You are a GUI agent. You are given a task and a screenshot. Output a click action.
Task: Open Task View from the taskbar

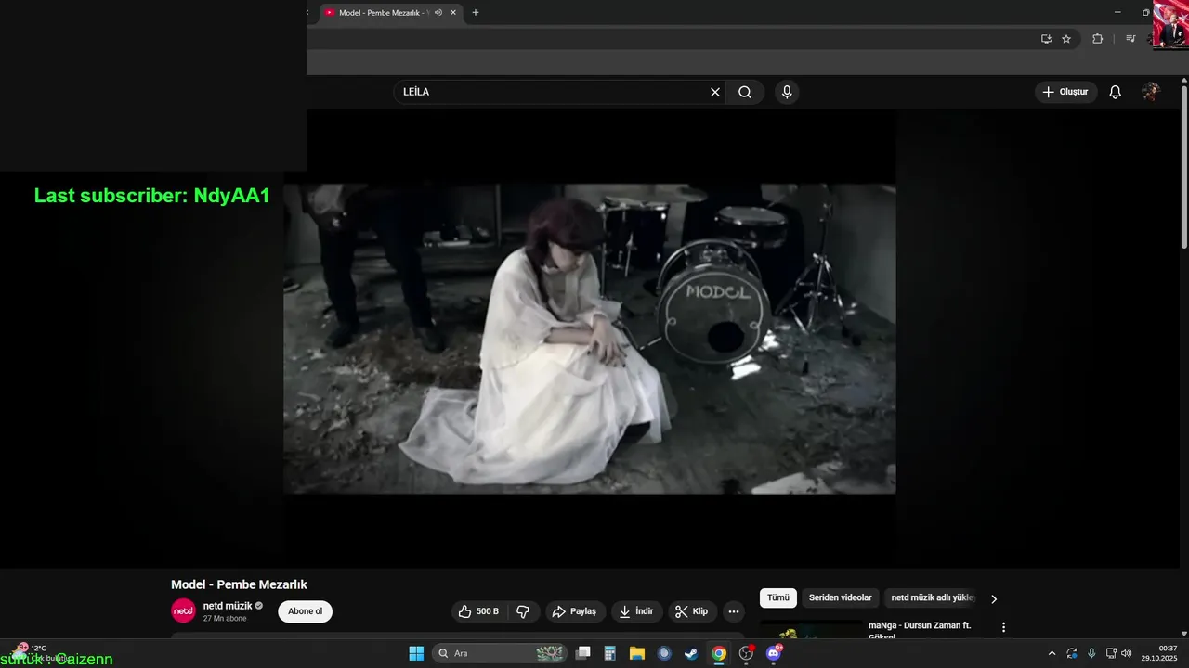tap(583, 653)
